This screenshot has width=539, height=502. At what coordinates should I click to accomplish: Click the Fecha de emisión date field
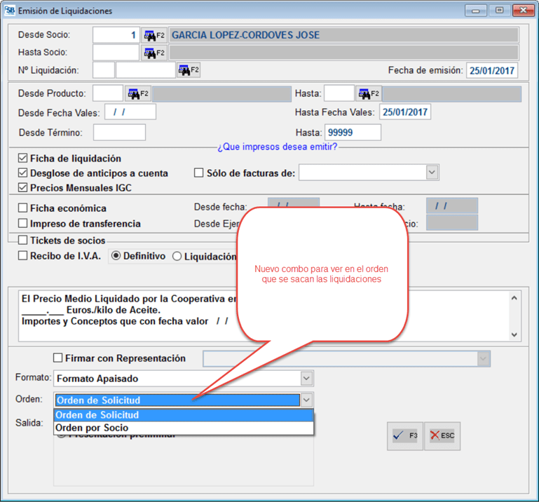pos(491,70)
